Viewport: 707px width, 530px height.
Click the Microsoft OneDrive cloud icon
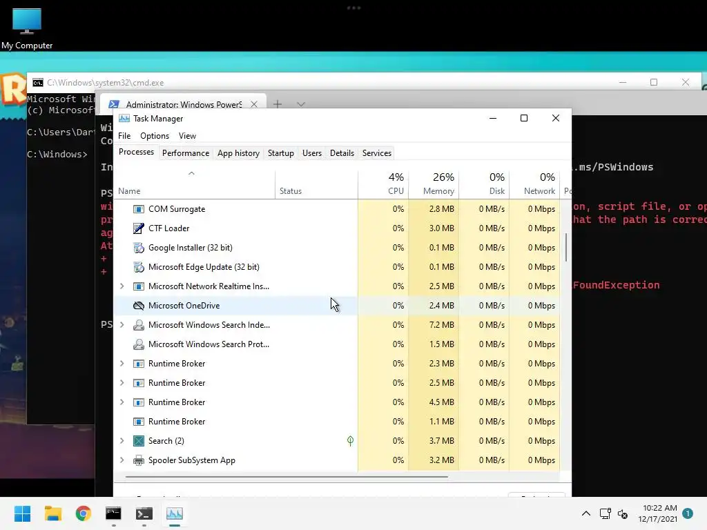tap(138, 306)
